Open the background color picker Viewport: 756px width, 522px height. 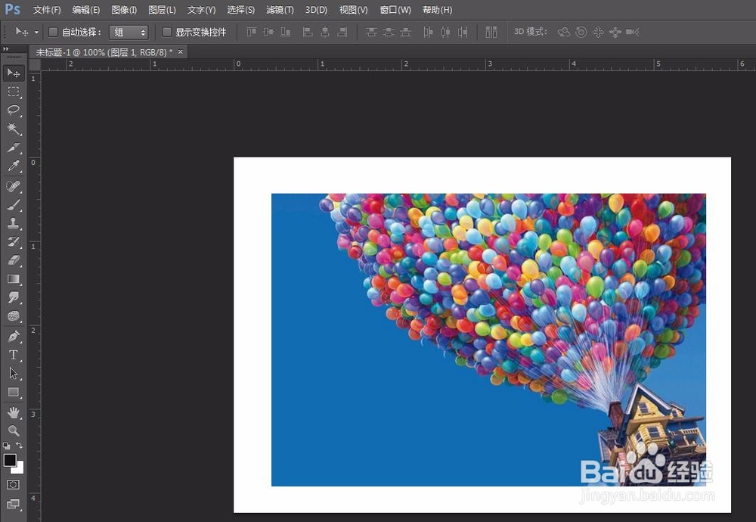20,469
